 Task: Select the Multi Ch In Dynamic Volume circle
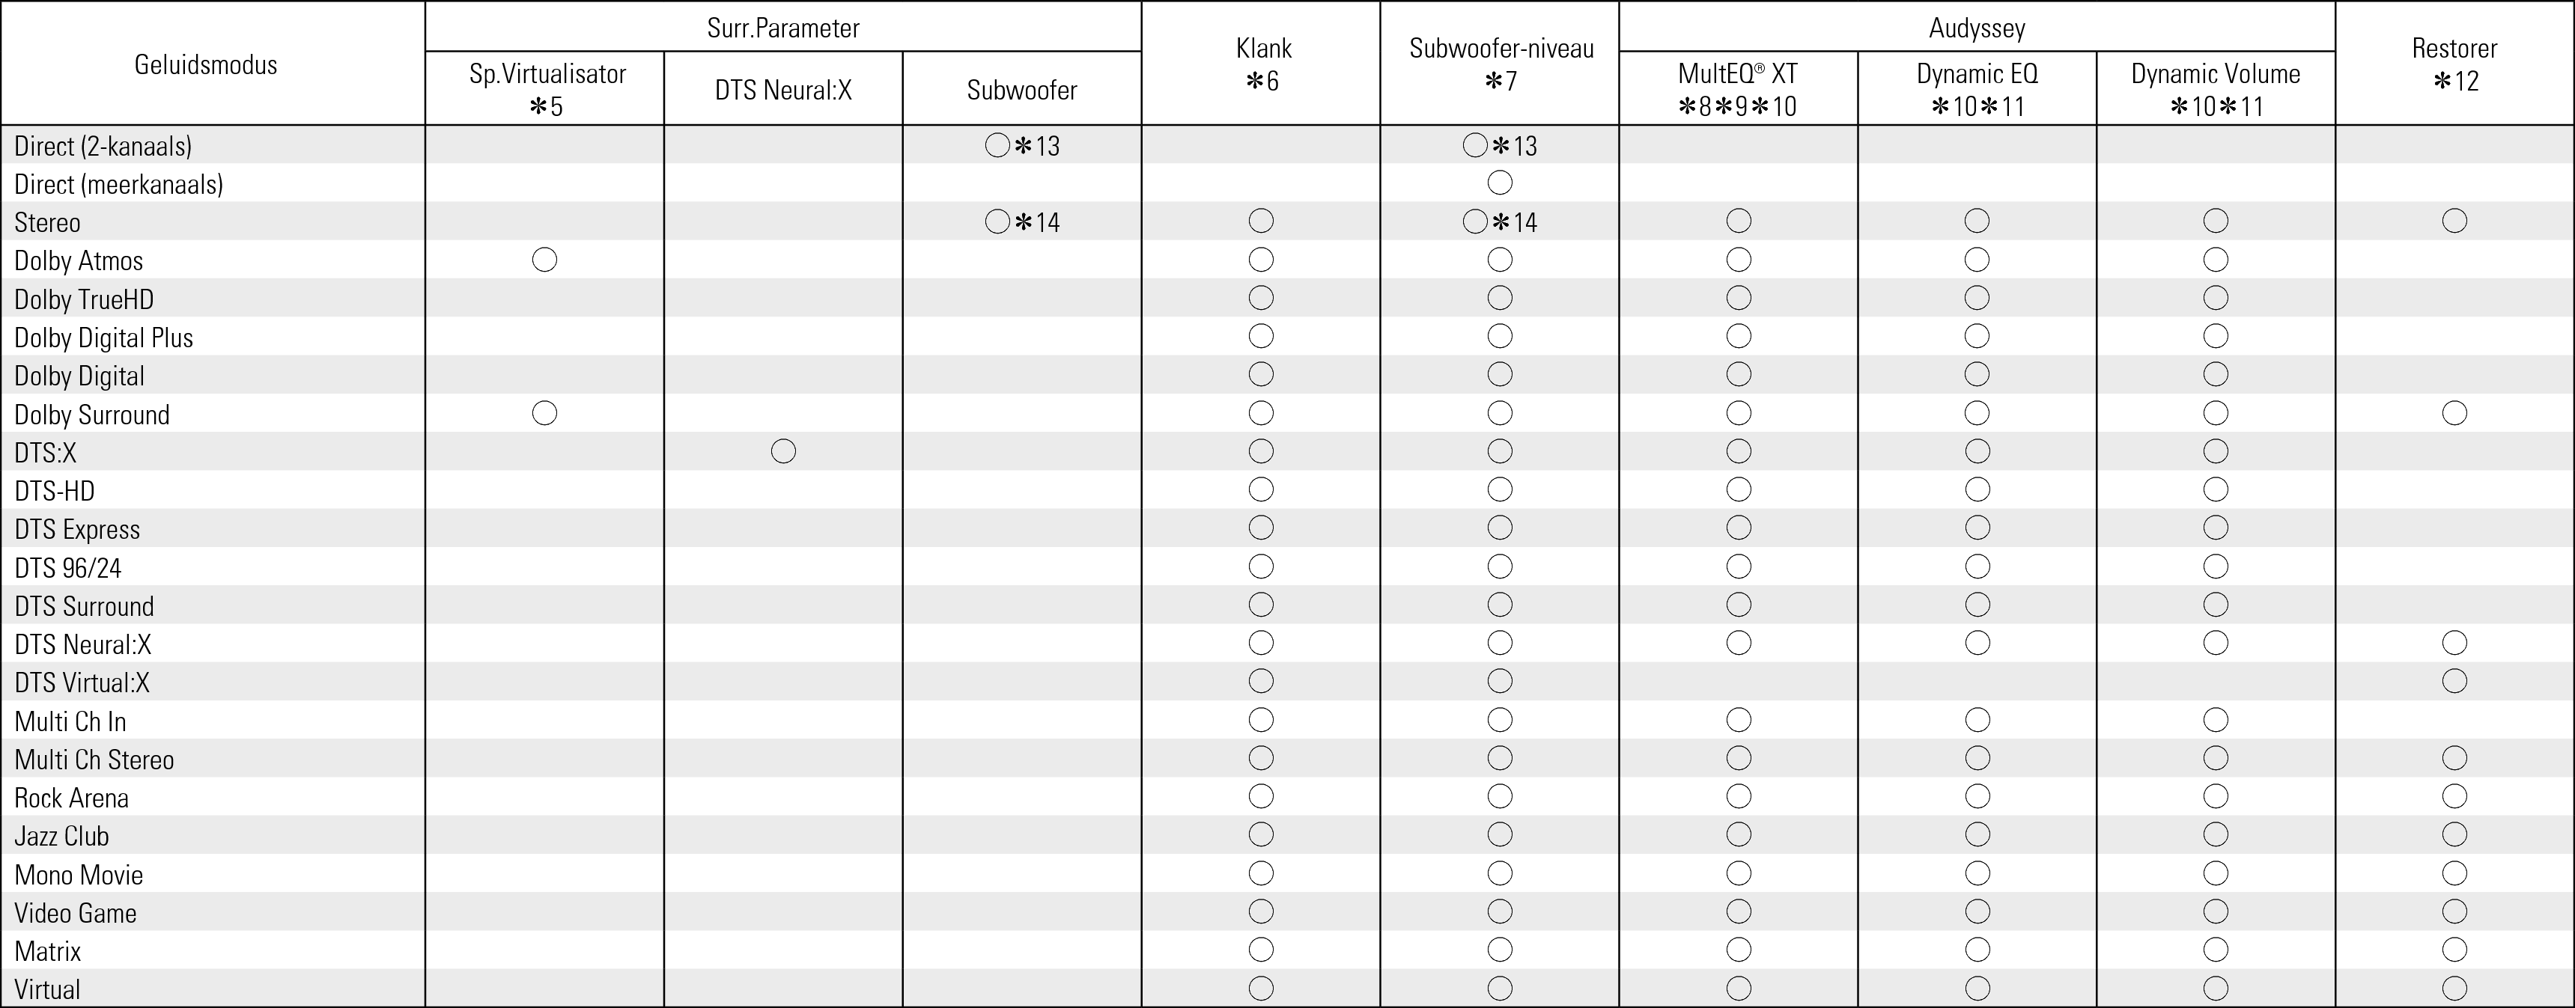point(2216,719)
